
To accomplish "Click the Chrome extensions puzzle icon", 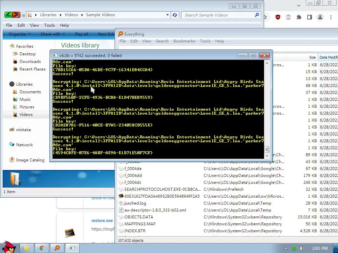I will point(299,17).
